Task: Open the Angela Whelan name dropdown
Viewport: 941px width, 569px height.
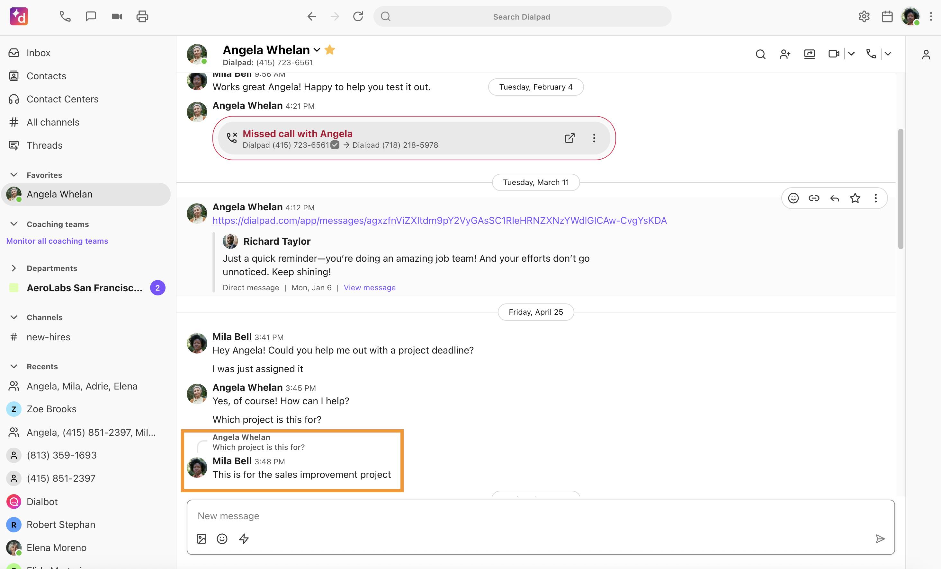Action: [x=317, y=50]
